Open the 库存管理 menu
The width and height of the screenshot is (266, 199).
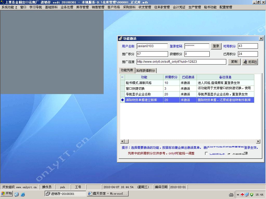click(82, 7)
